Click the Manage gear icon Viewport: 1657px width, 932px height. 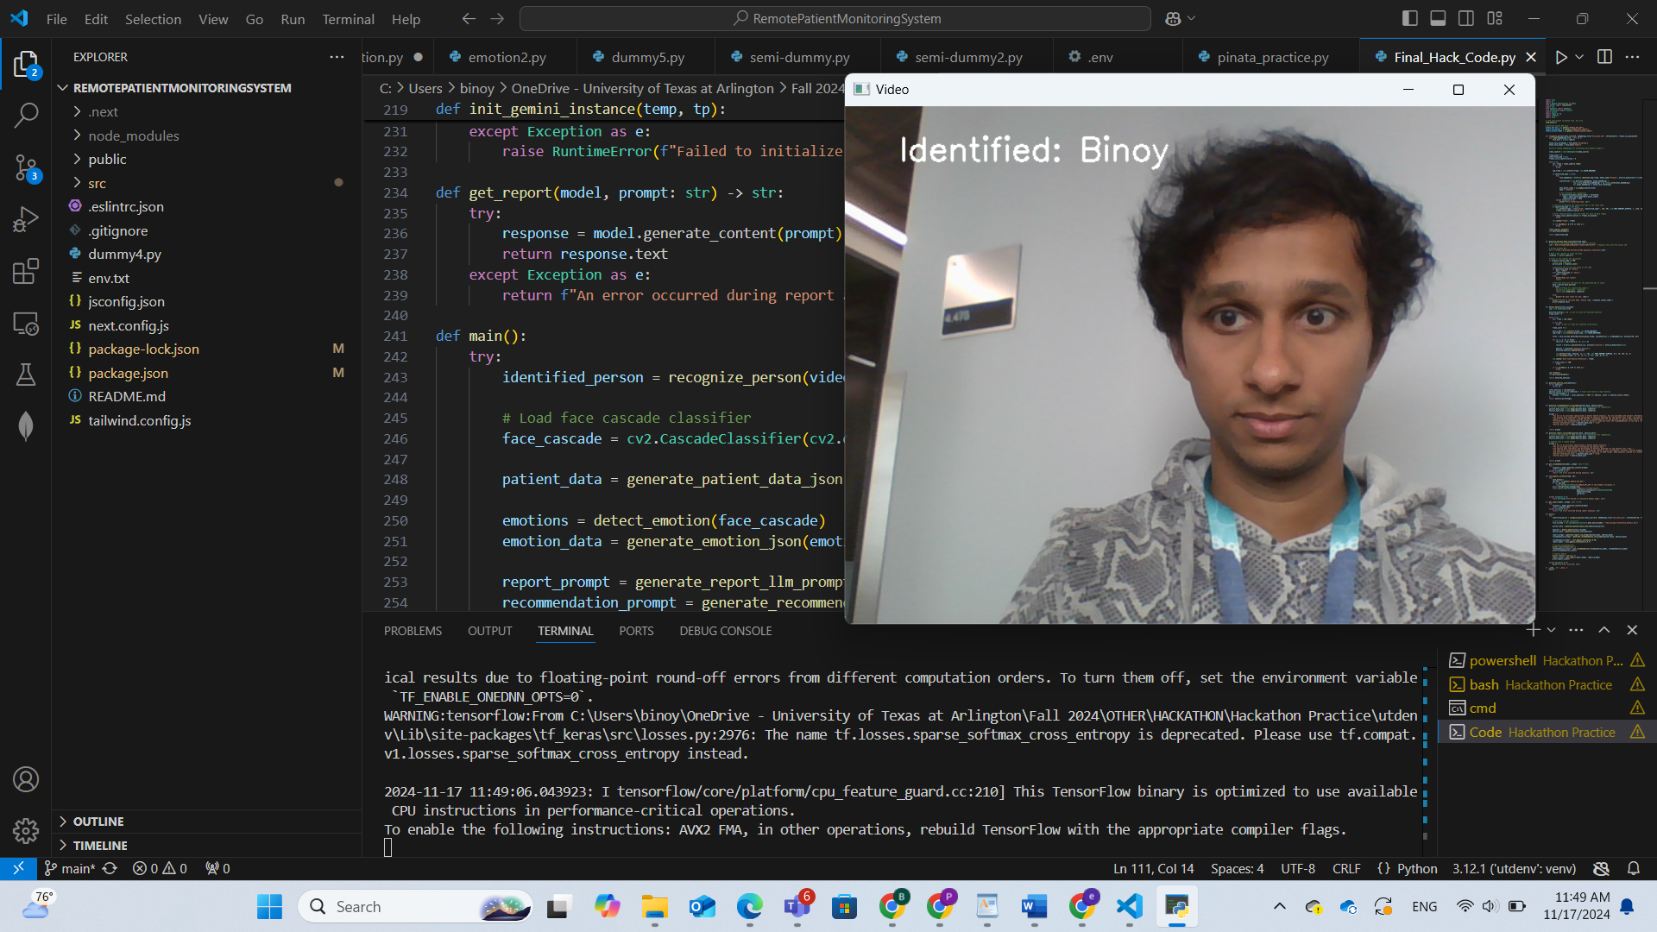[26, 830]
